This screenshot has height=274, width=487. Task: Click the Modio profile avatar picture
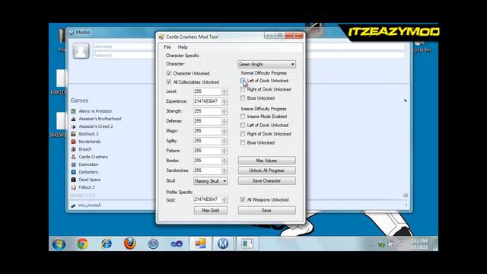(81, 50)
